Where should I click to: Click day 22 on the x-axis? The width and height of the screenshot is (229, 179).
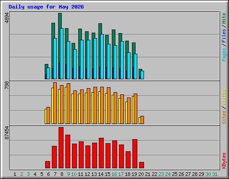click(154, 174)
